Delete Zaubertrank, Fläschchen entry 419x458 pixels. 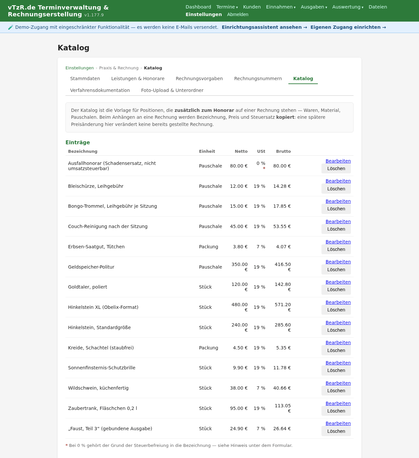[336, 411]
